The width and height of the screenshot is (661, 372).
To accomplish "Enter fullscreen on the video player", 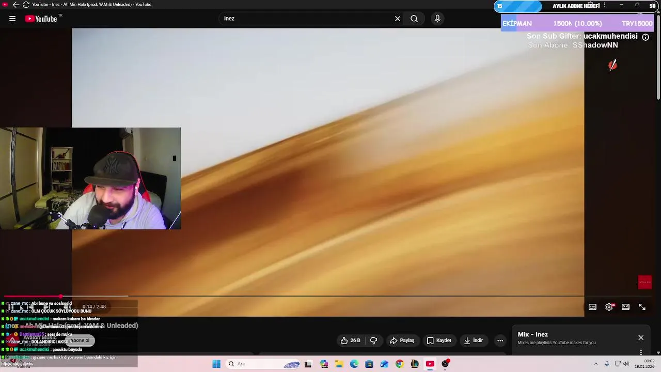I will pyautogui.click(x=642, y=307).
